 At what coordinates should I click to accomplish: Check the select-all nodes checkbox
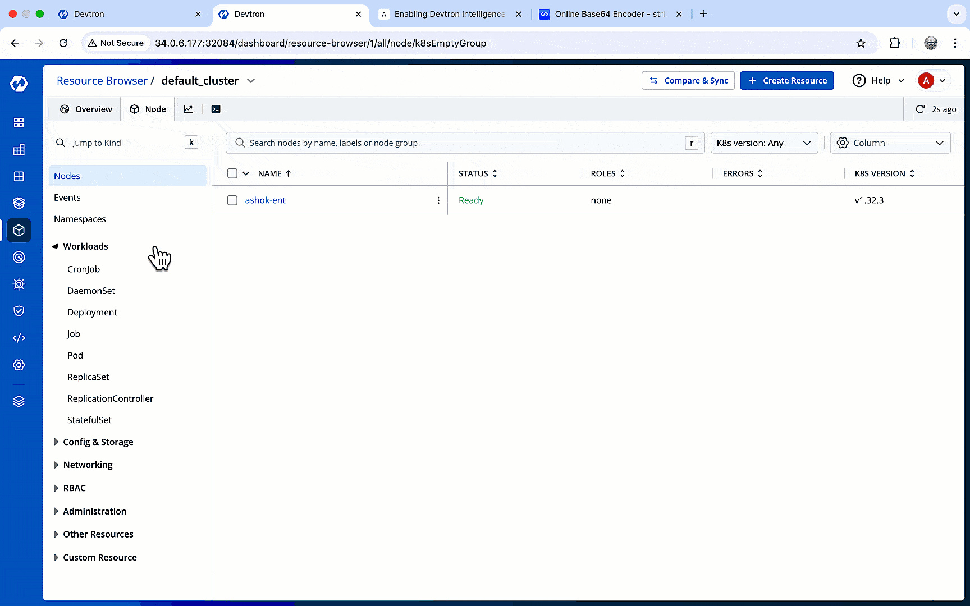(x=232, y=173)
